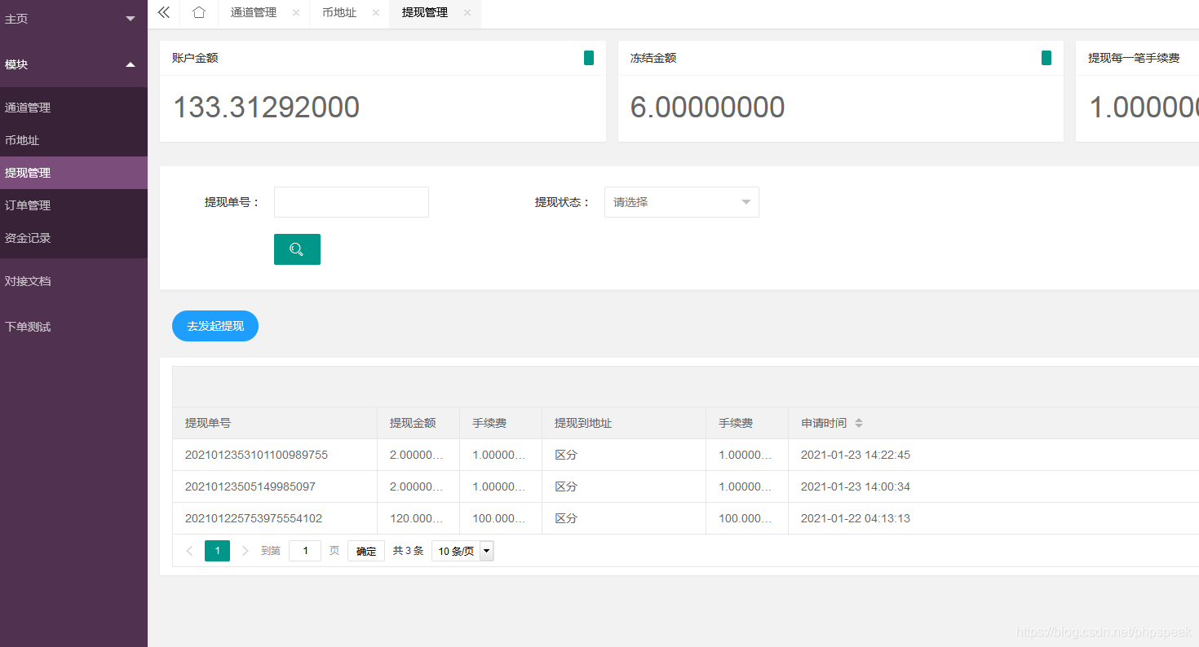Switch to the 币地址 tab

339,13
